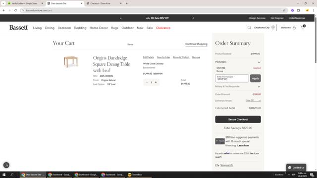The width and height of the screenshot is (317, 178).
Task: Open the Living menu
Action: click(x=37, y=28)
